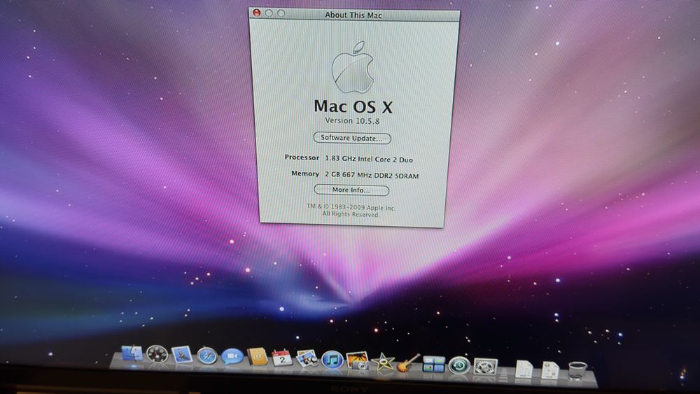Open iMovie star icon
Screen dimensions: 700x394
383,362
